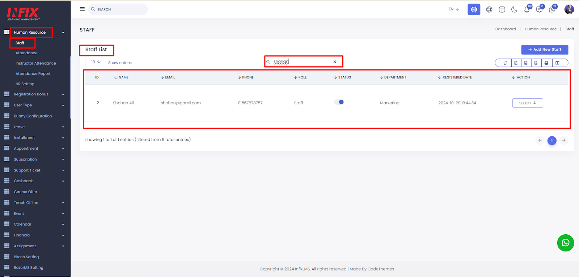The height and width of the screenshot is (277, 579).
Task: Click the floating green WhatsApp button
Action: 565,243
